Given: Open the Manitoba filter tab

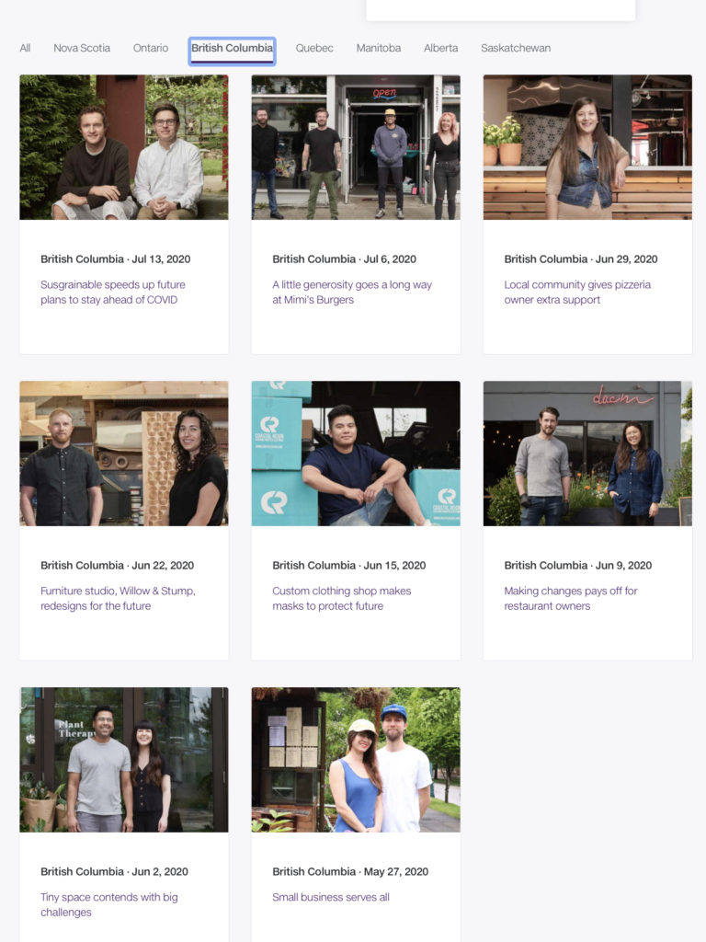Looking at the screenshot, I should coord(378,48).
